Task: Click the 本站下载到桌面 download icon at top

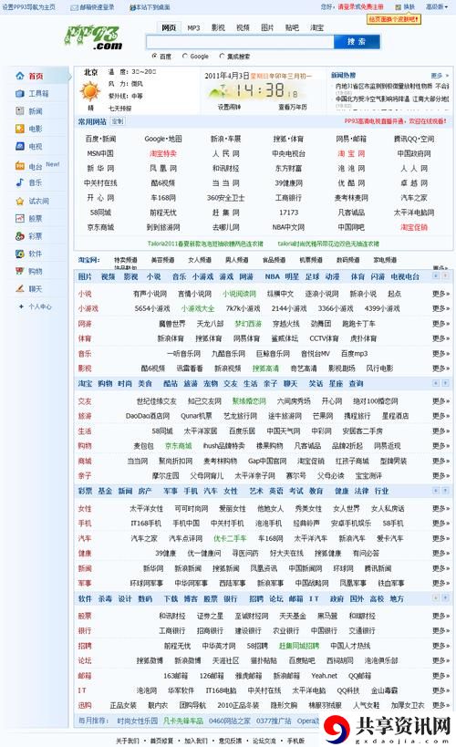Action: click(133, 7)
